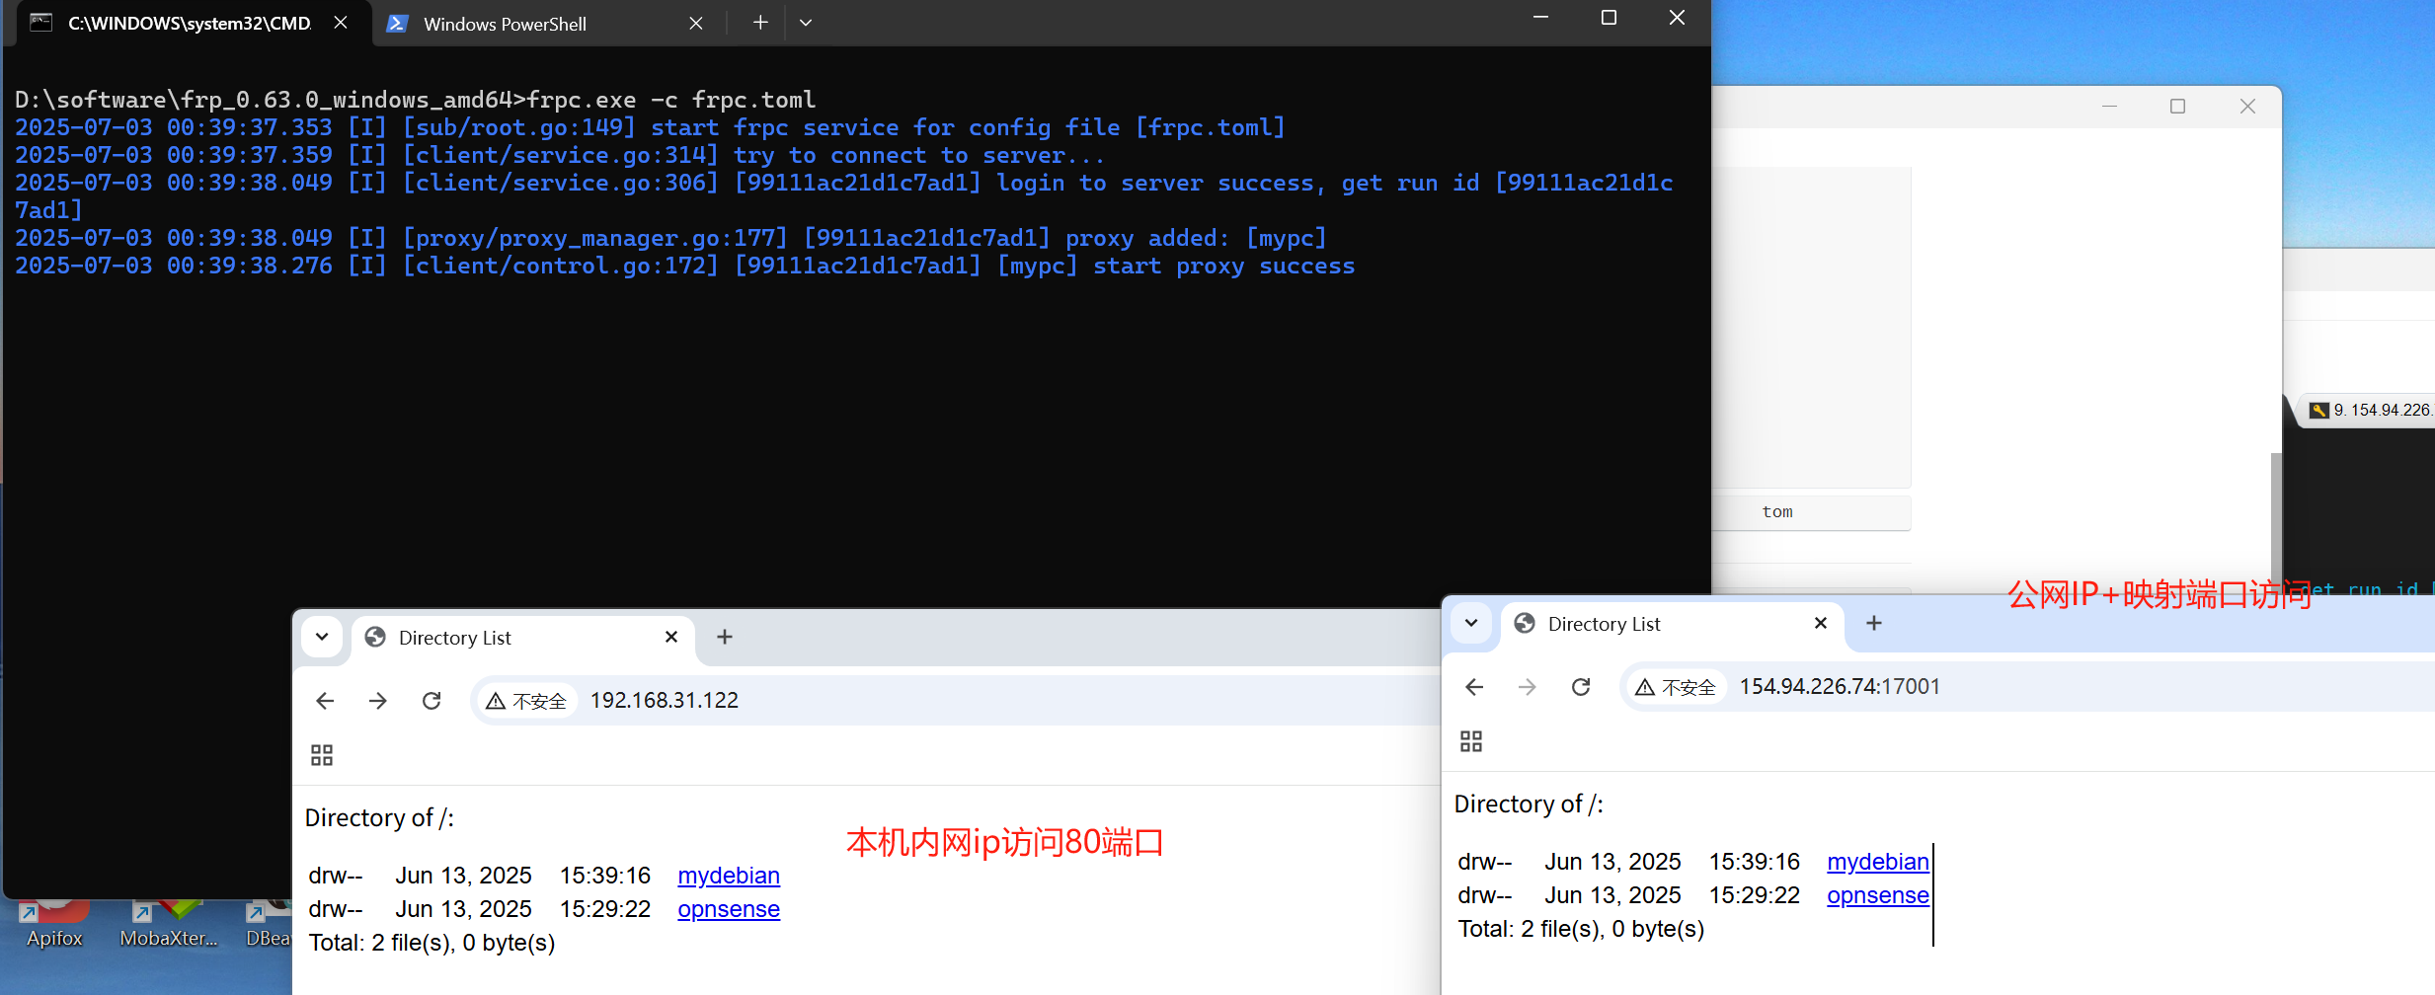This screenshot has height=995, width=2435.
Task: Click back arrow in 154.94.226.74 browser
Action: [1474, 687]
